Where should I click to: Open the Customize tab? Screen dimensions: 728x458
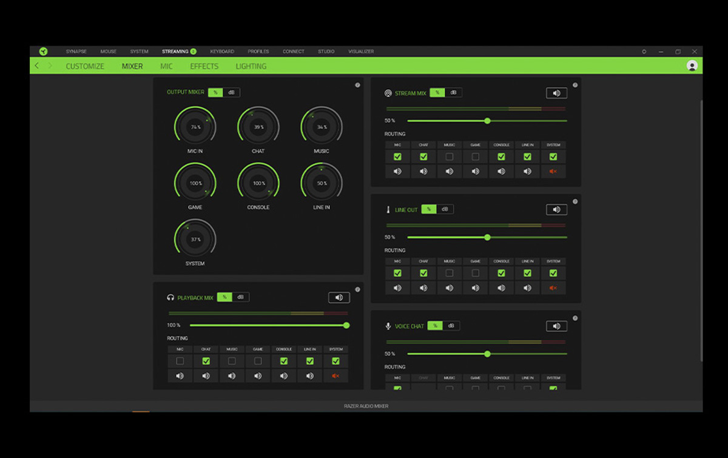(85, 66)
